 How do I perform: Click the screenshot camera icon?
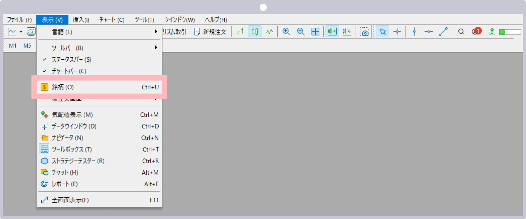364,32
